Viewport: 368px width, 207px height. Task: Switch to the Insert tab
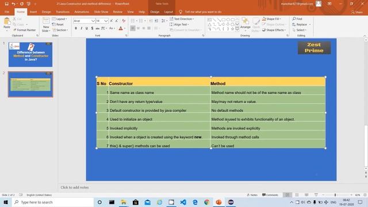coord(33,11)
